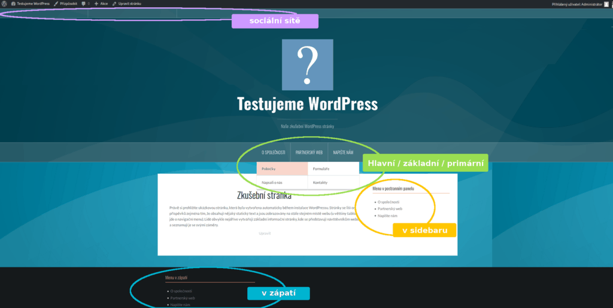Open Napište nám link in sidebar menu

coord(387,215)
